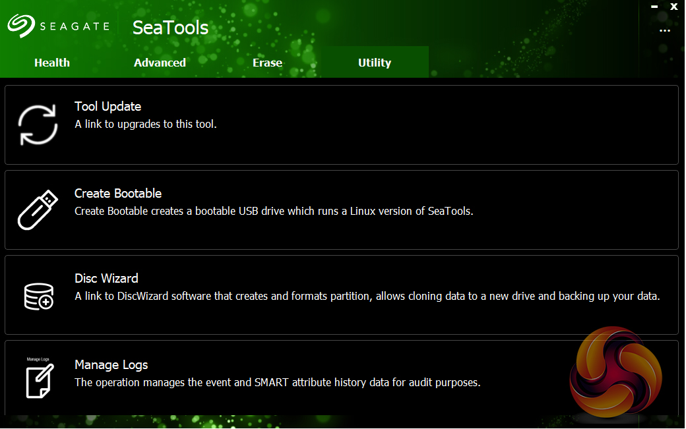Click the DiscWizard software description text

coord(367,297)
